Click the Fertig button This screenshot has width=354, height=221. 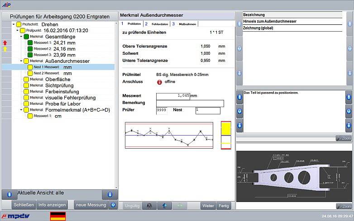pyautogui.click(x=224, y=206)
